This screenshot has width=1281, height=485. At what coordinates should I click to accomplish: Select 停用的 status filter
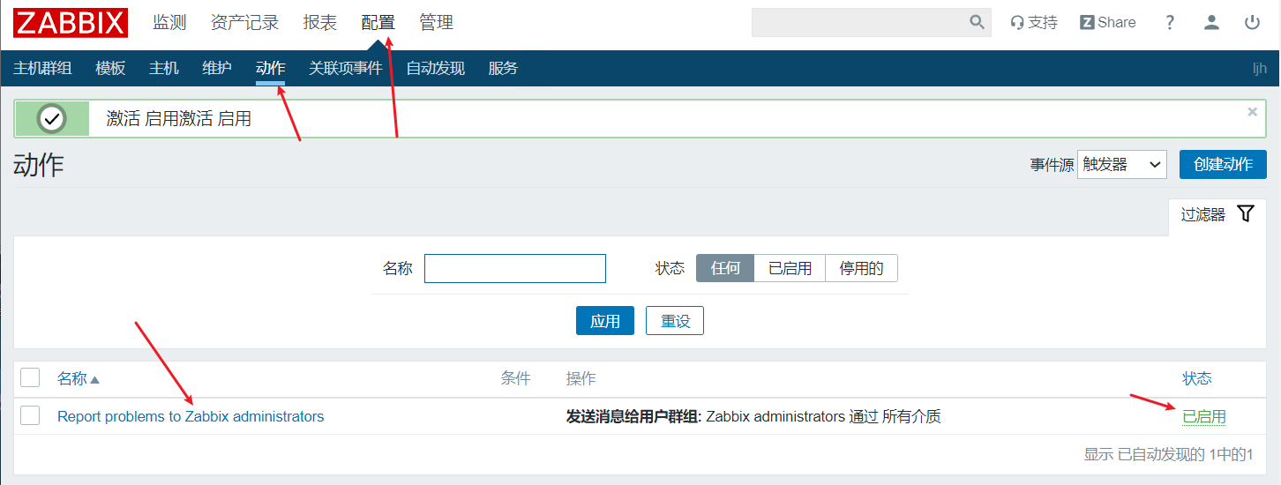(861, 268)
